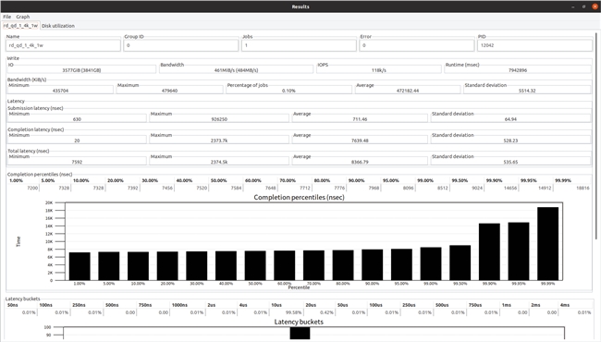Click the 50.00% percentile value 7584
Viewport: 601px width, 342px height.
click(x=236, y=188)
